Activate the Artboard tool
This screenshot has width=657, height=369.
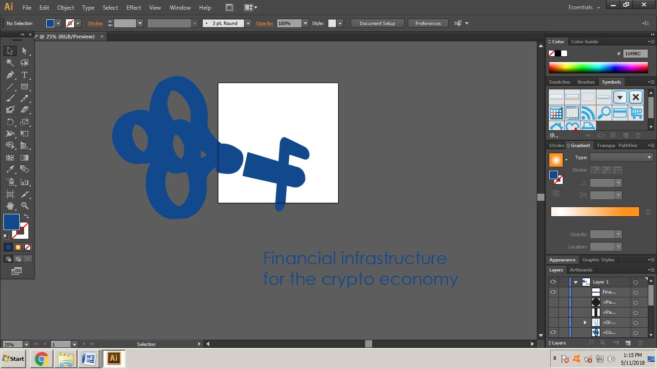point(10,194)
